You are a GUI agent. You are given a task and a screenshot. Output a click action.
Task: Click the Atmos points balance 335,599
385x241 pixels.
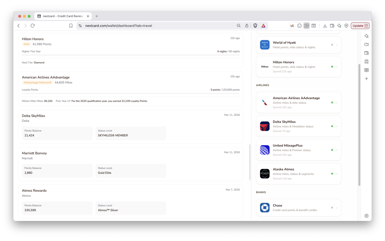pos(30,210)
